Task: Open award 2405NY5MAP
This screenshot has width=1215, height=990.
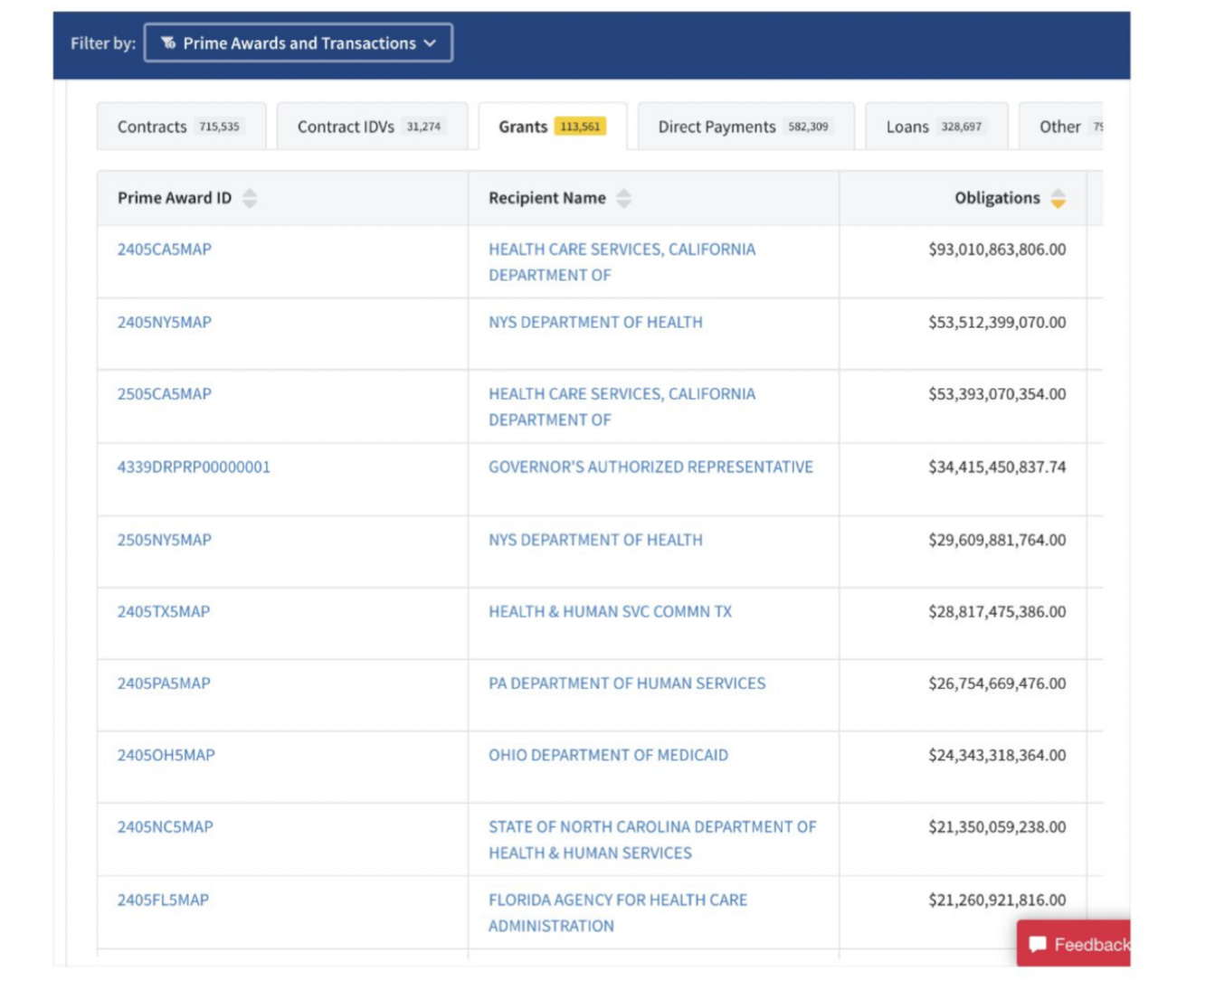Action: point(165,322)
